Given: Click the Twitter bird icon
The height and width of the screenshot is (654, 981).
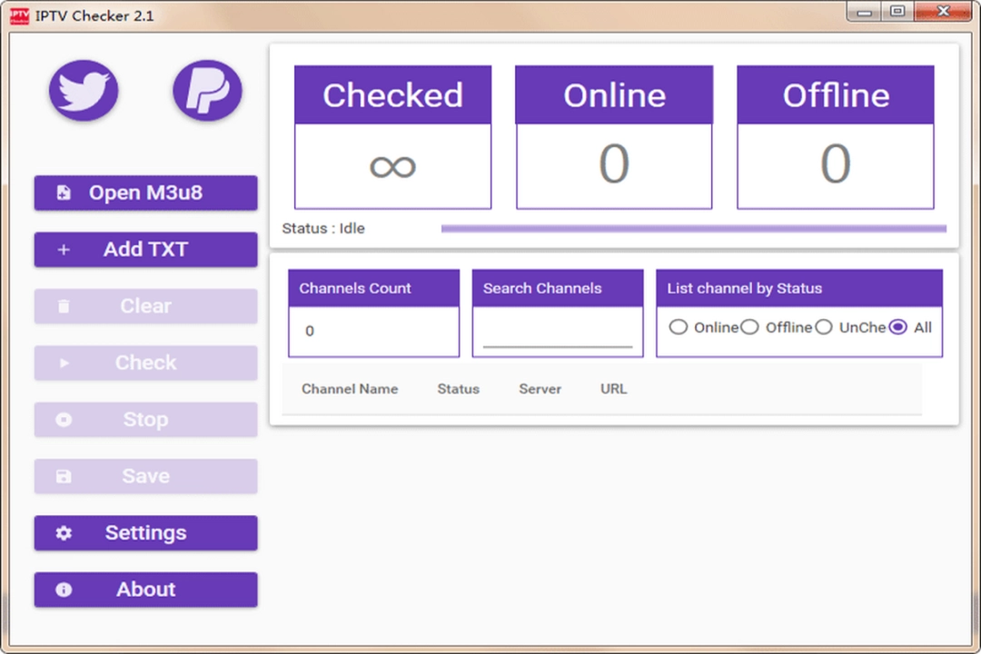Looking at the screenshot, I should coord(83,91).
